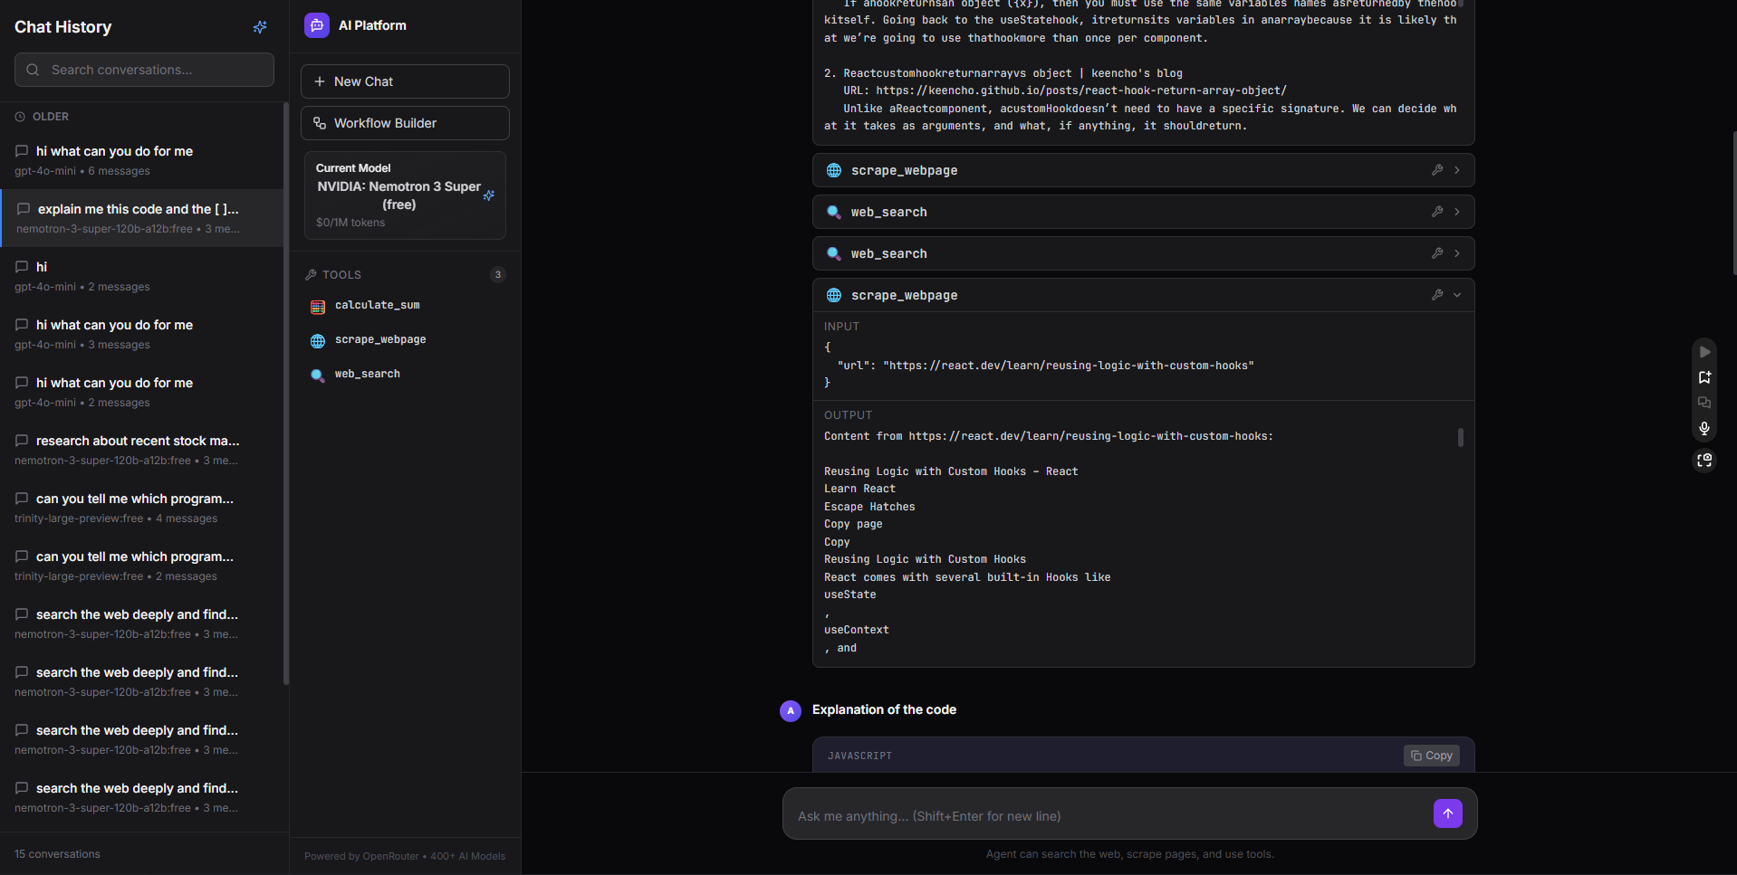The image size is (1737, 875).
Task: Click the chat history list scrollbar
Action: click(x=286, y=394)
